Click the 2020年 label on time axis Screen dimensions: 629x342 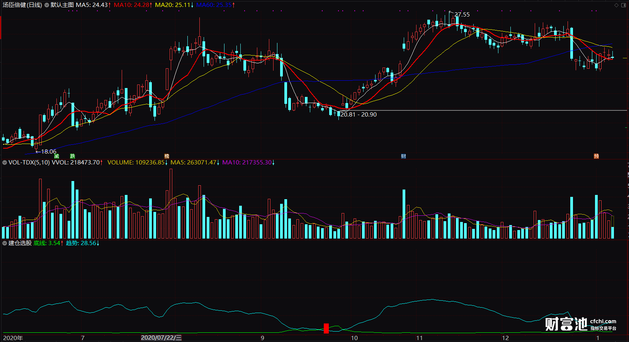(13, 338)
